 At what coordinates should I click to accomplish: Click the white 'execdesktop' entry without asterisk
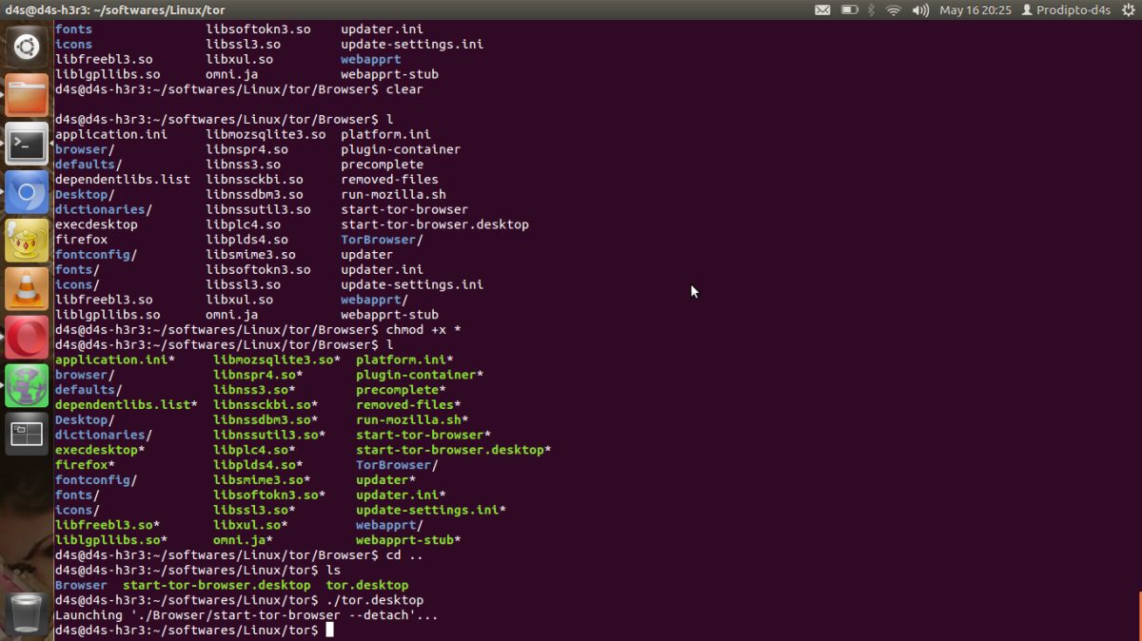96,224
